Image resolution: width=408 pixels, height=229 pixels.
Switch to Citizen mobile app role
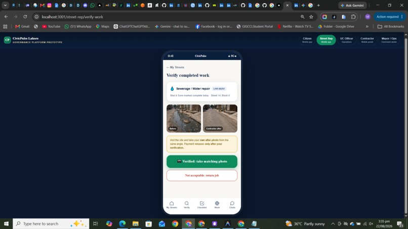(307, 40)
